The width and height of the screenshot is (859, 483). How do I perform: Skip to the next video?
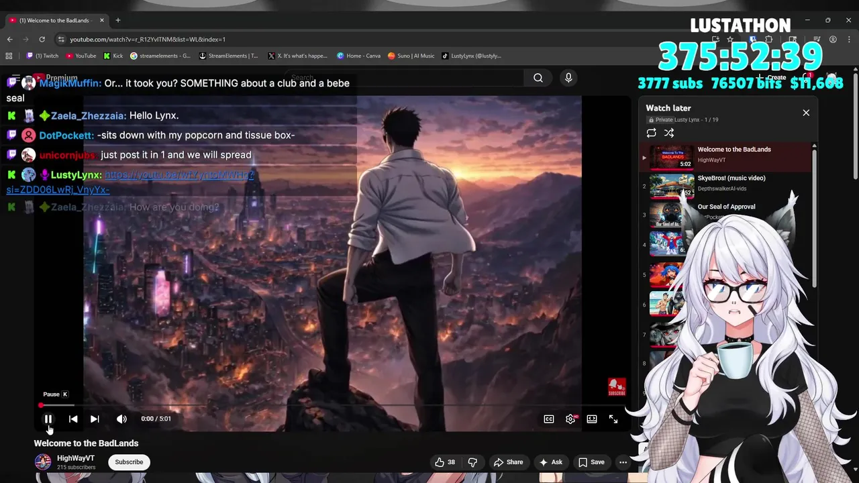click(95, 419)
